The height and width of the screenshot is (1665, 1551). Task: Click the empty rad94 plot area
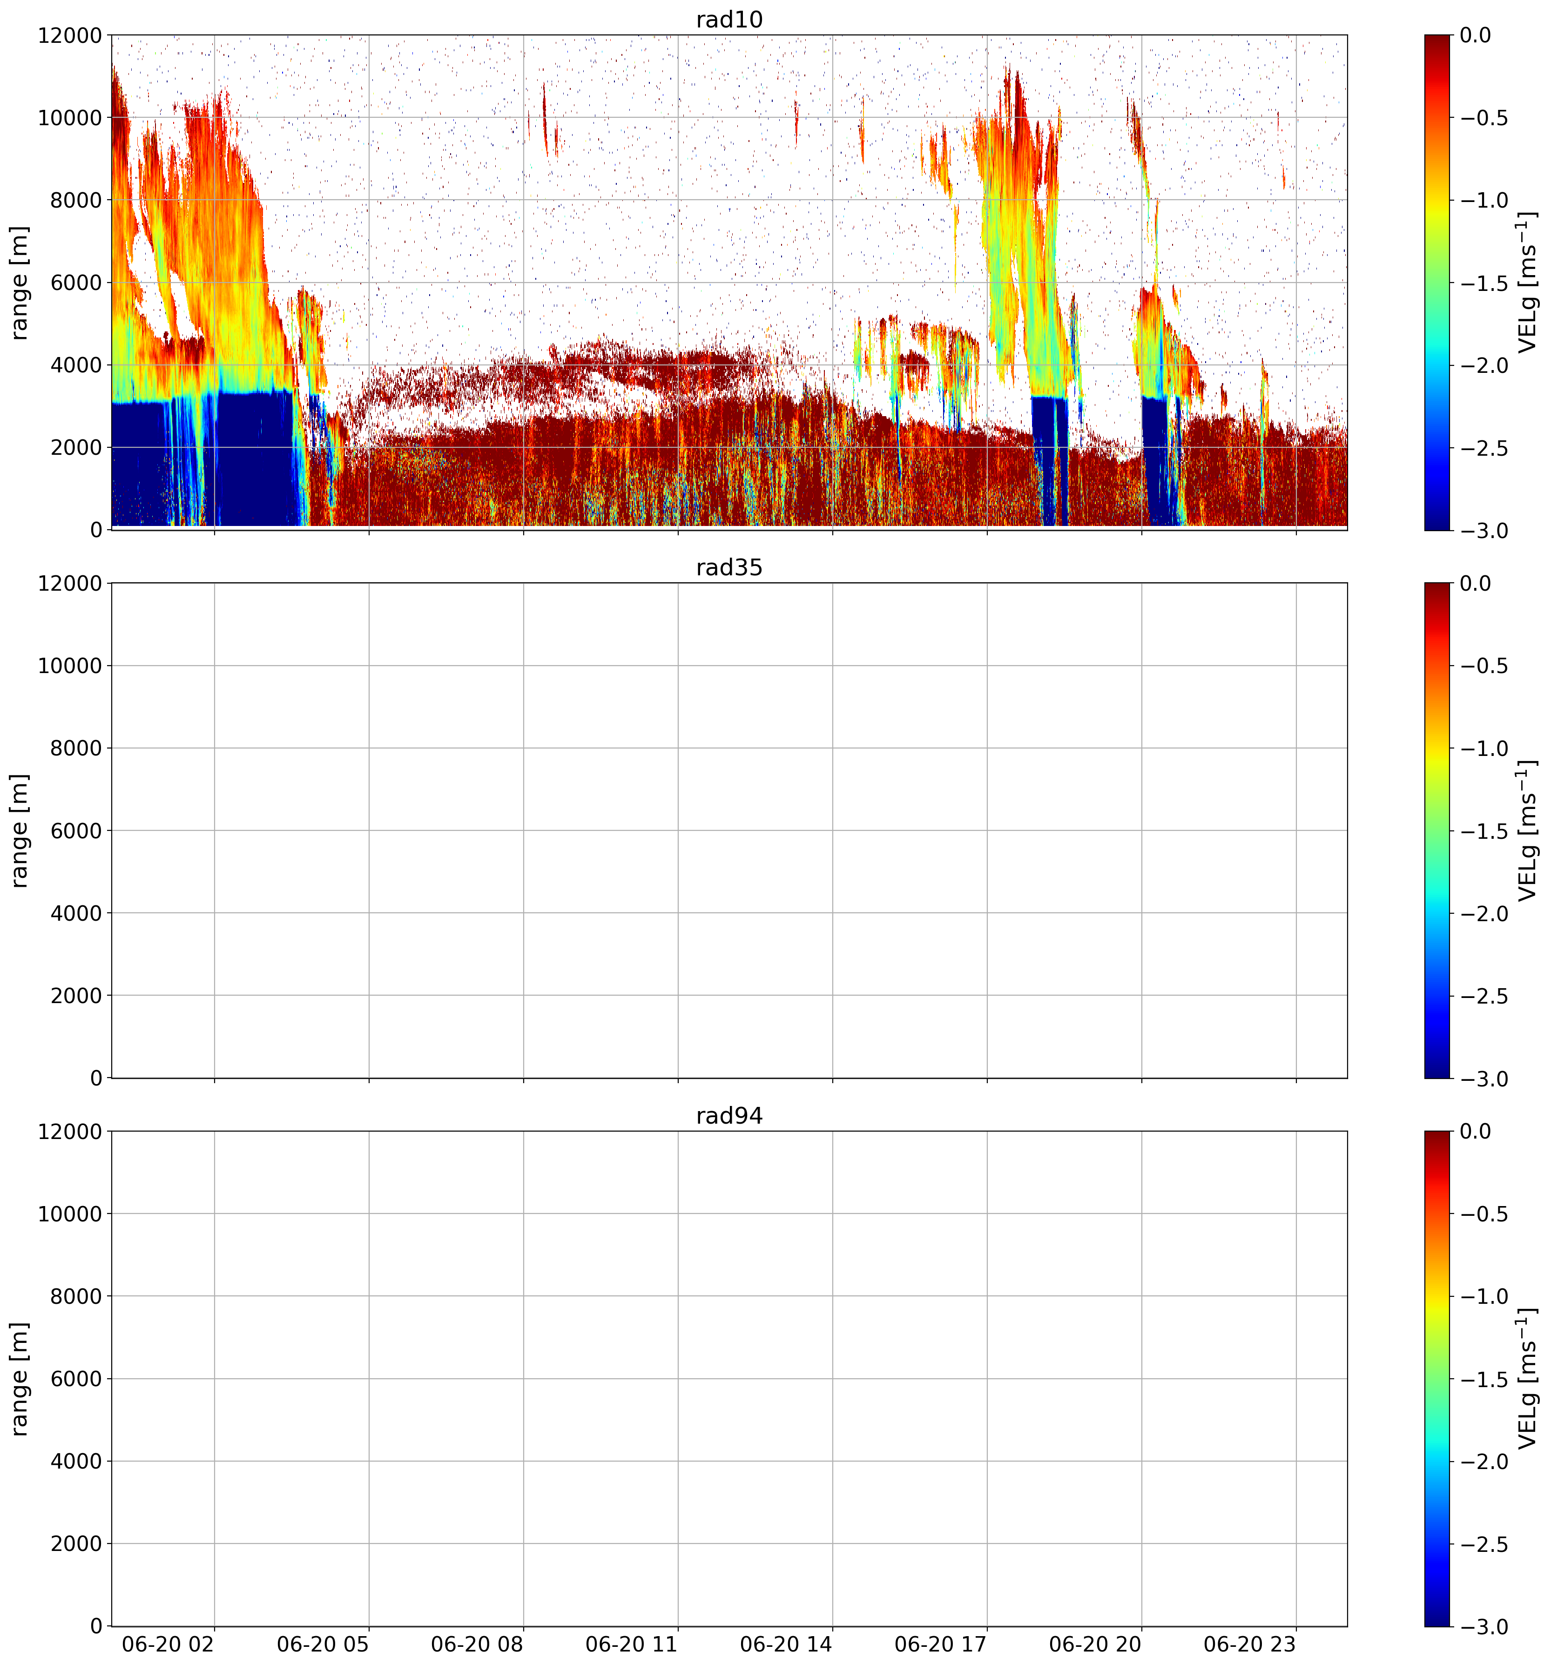[728, 1379]
